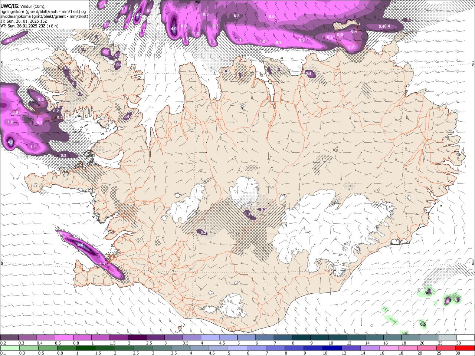Click the '30' label of the upper scale

[x=459, y=343]
